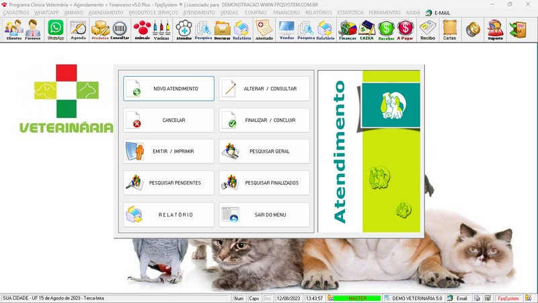Open the Animais paw icon
Screen dimensions: 538x303
142,30
